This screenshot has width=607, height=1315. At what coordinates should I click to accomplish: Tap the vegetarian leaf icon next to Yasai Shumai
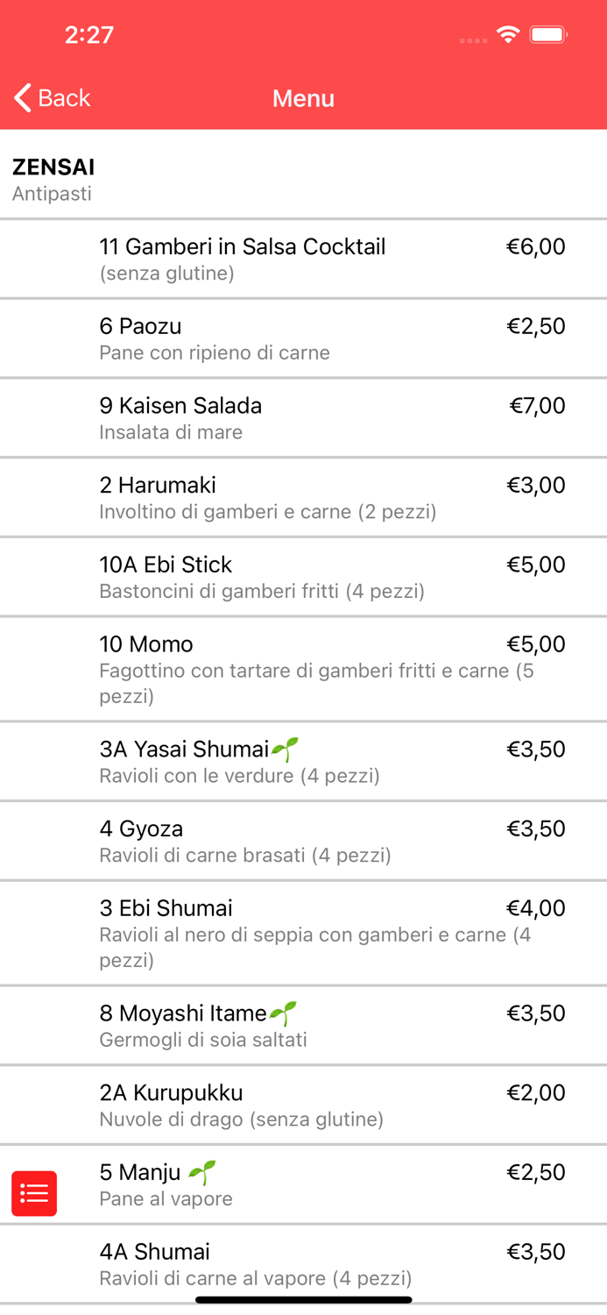click(285, 750)
